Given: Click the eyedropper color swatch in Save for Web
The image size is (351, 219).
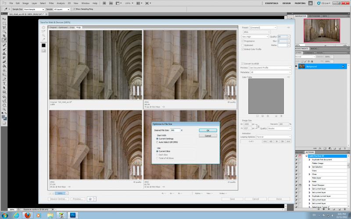Looking at the screenshot, I should point(43,46).
